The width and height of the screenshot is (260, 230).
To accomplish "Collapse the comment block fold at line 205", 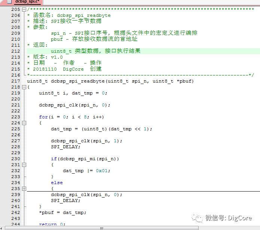I will 24,9.
